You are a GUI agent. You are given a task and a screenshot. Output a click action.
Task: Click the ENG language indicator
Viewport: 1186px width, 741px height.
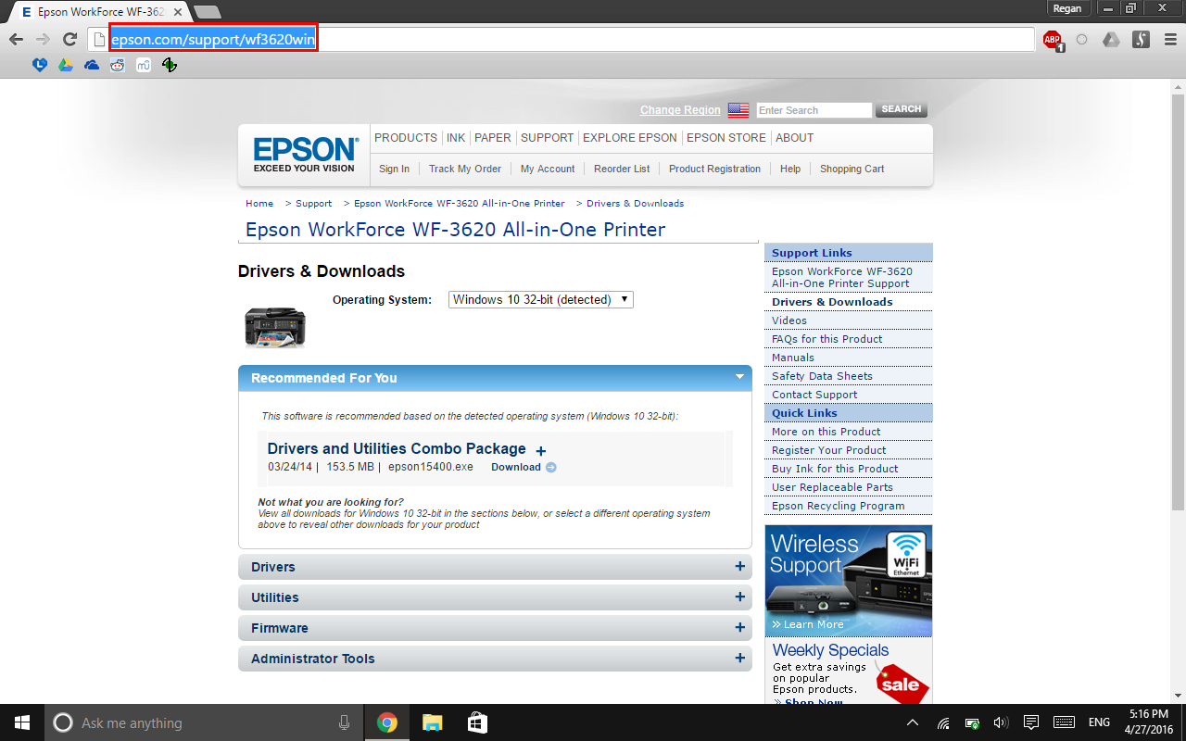pos(1099,722)
